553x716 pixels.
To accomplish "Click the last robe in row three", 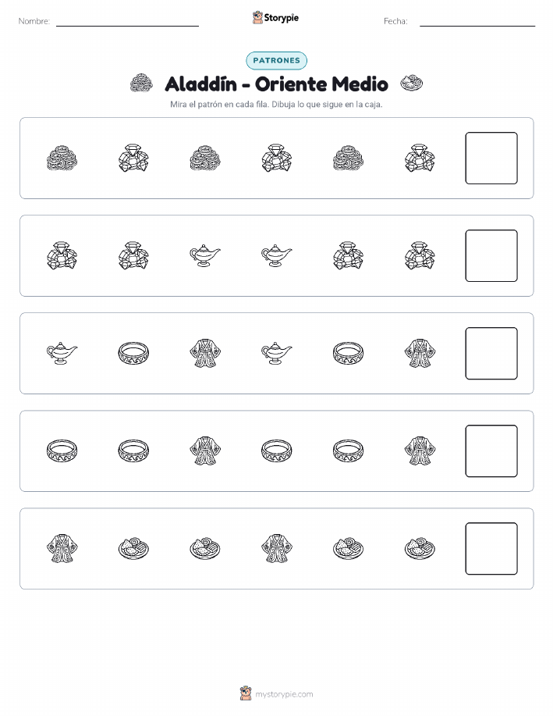I will [420, 354].
